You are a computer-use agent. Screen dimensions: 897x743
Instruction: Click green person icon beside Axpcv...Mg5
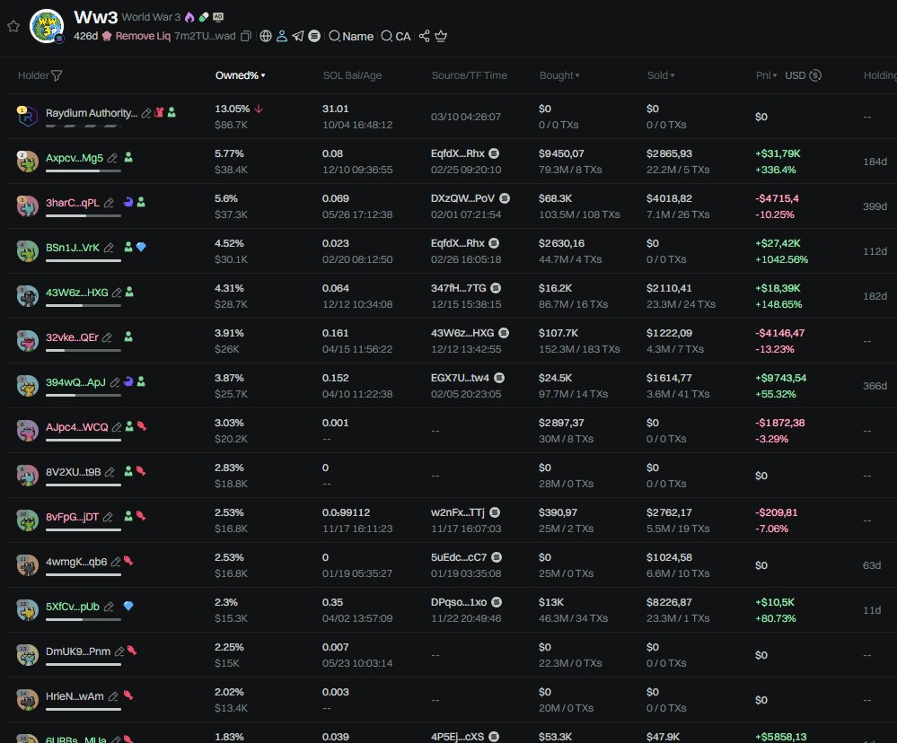[128, 157]
